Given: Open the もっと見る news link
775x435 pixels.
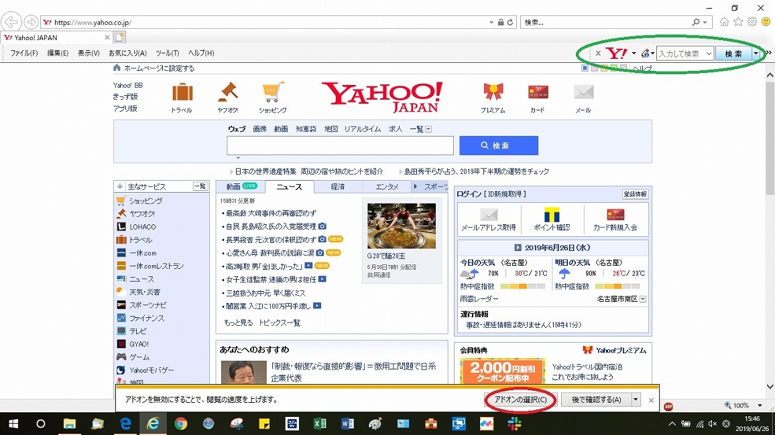Looking at the screenshot, I should (x=238, y=323).
